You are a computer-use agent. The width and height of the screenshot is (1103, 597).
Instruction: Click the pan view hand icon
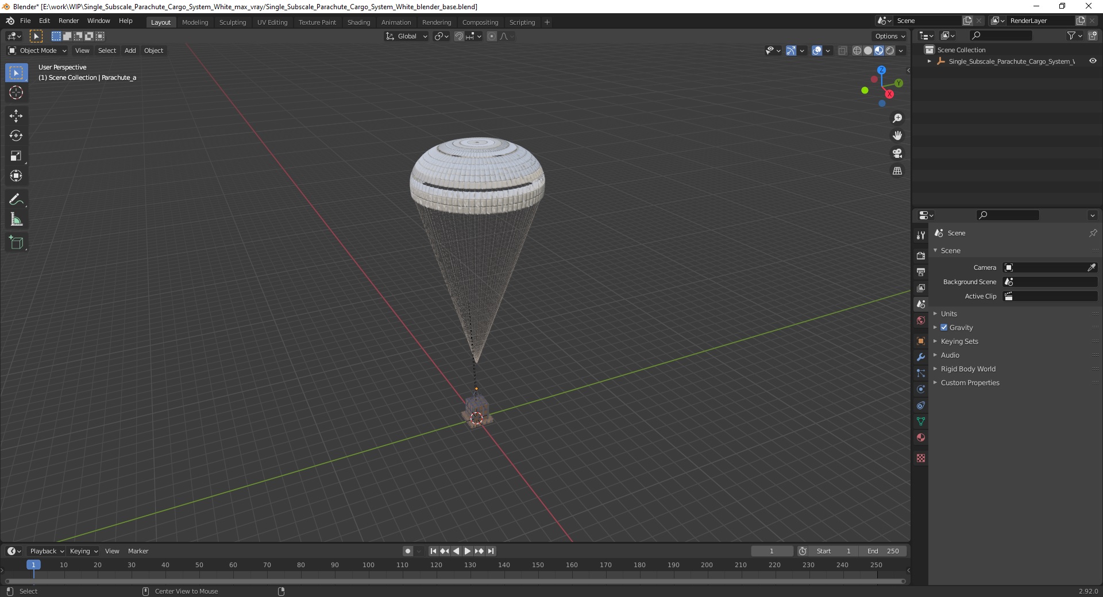[897, 135]
